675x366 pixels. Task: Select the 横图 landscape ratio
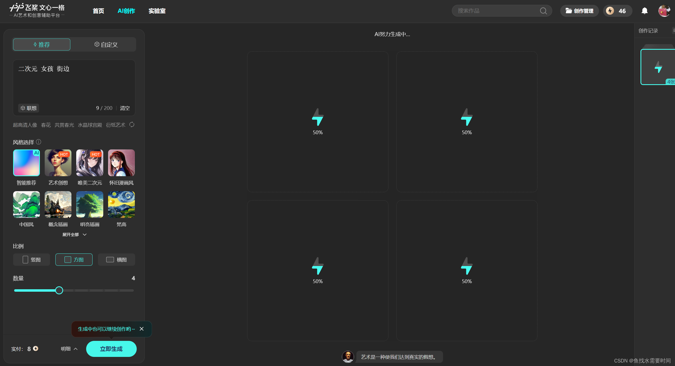[x=116, y=260]
